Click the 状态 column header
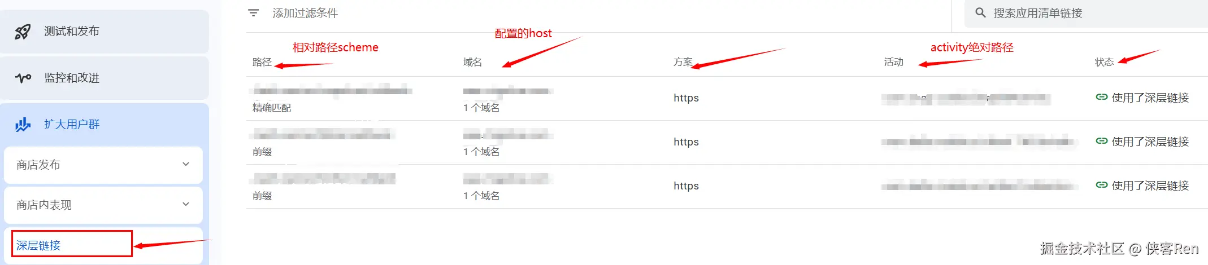Viewport: 1208px width, 265px height. pos(1104,62)
